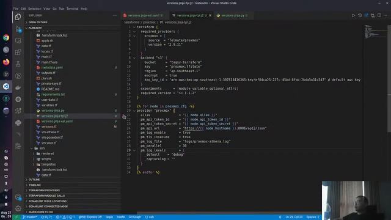This screenshot has width=391, height=220.
Task: Expand the SonarLint Issue Locations section
Action: pos(72,201)
